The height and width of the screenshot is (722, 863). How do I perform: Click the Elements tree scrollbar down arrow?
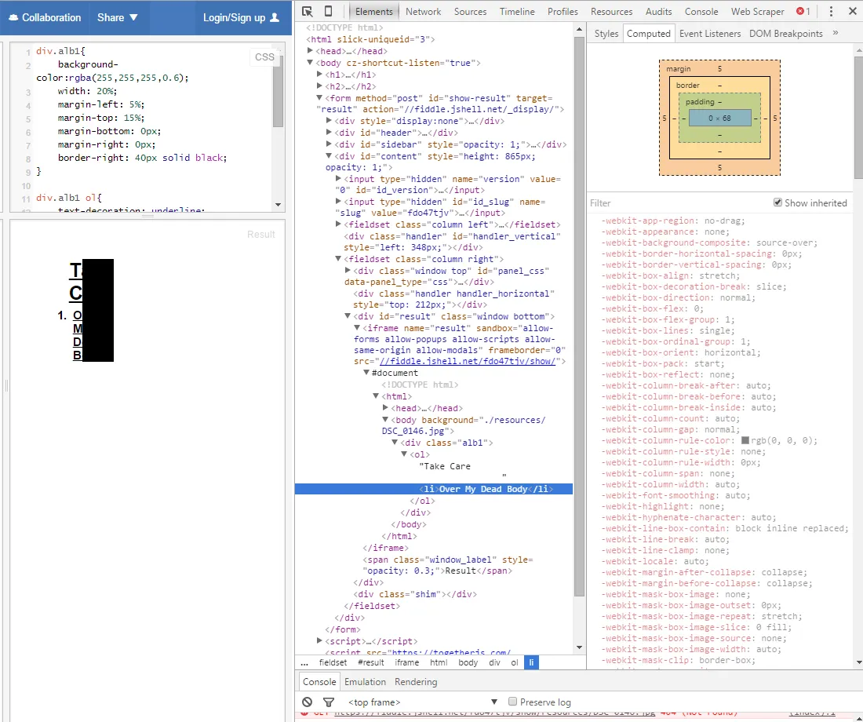[579, 647]
